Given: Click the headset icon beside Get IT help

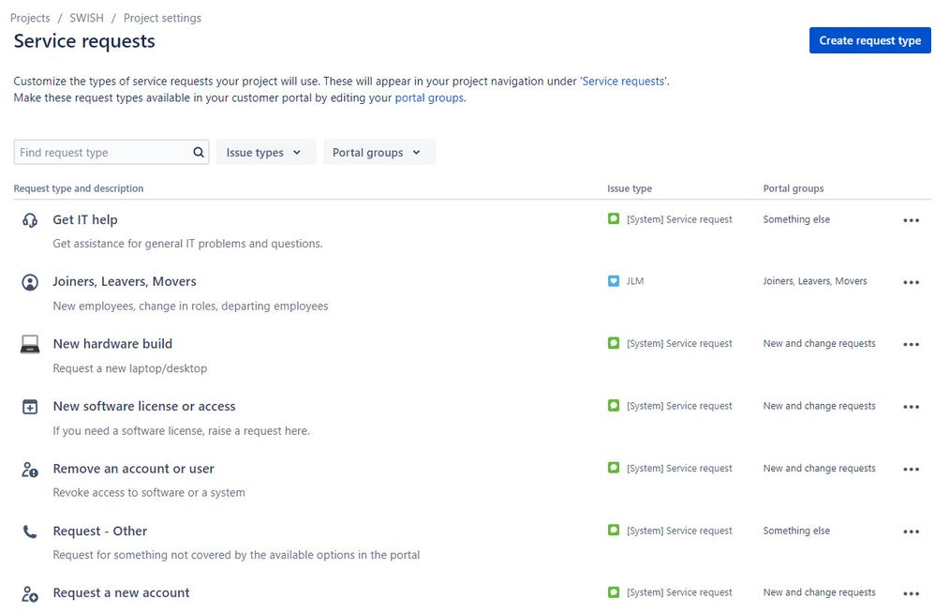Looking at the screenshot, I should pyautogui.click(x=30, y=220).
